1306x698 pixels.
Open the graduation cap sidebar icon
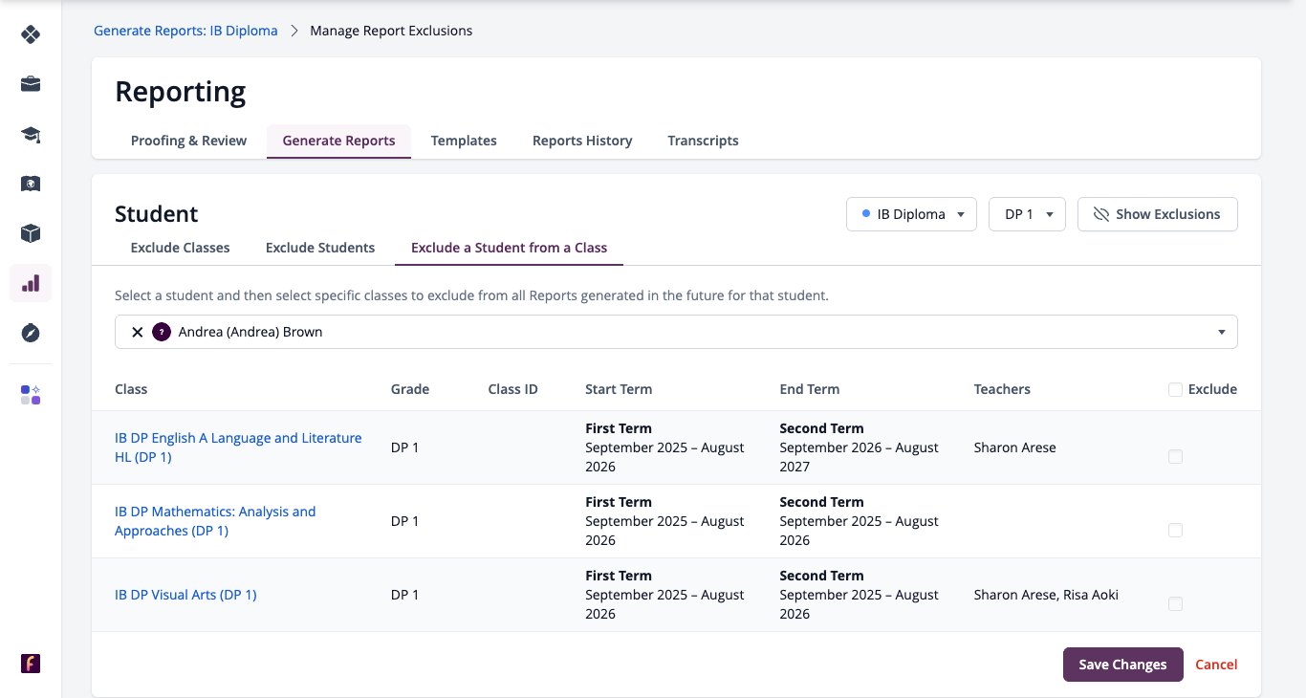pos(31,134)
